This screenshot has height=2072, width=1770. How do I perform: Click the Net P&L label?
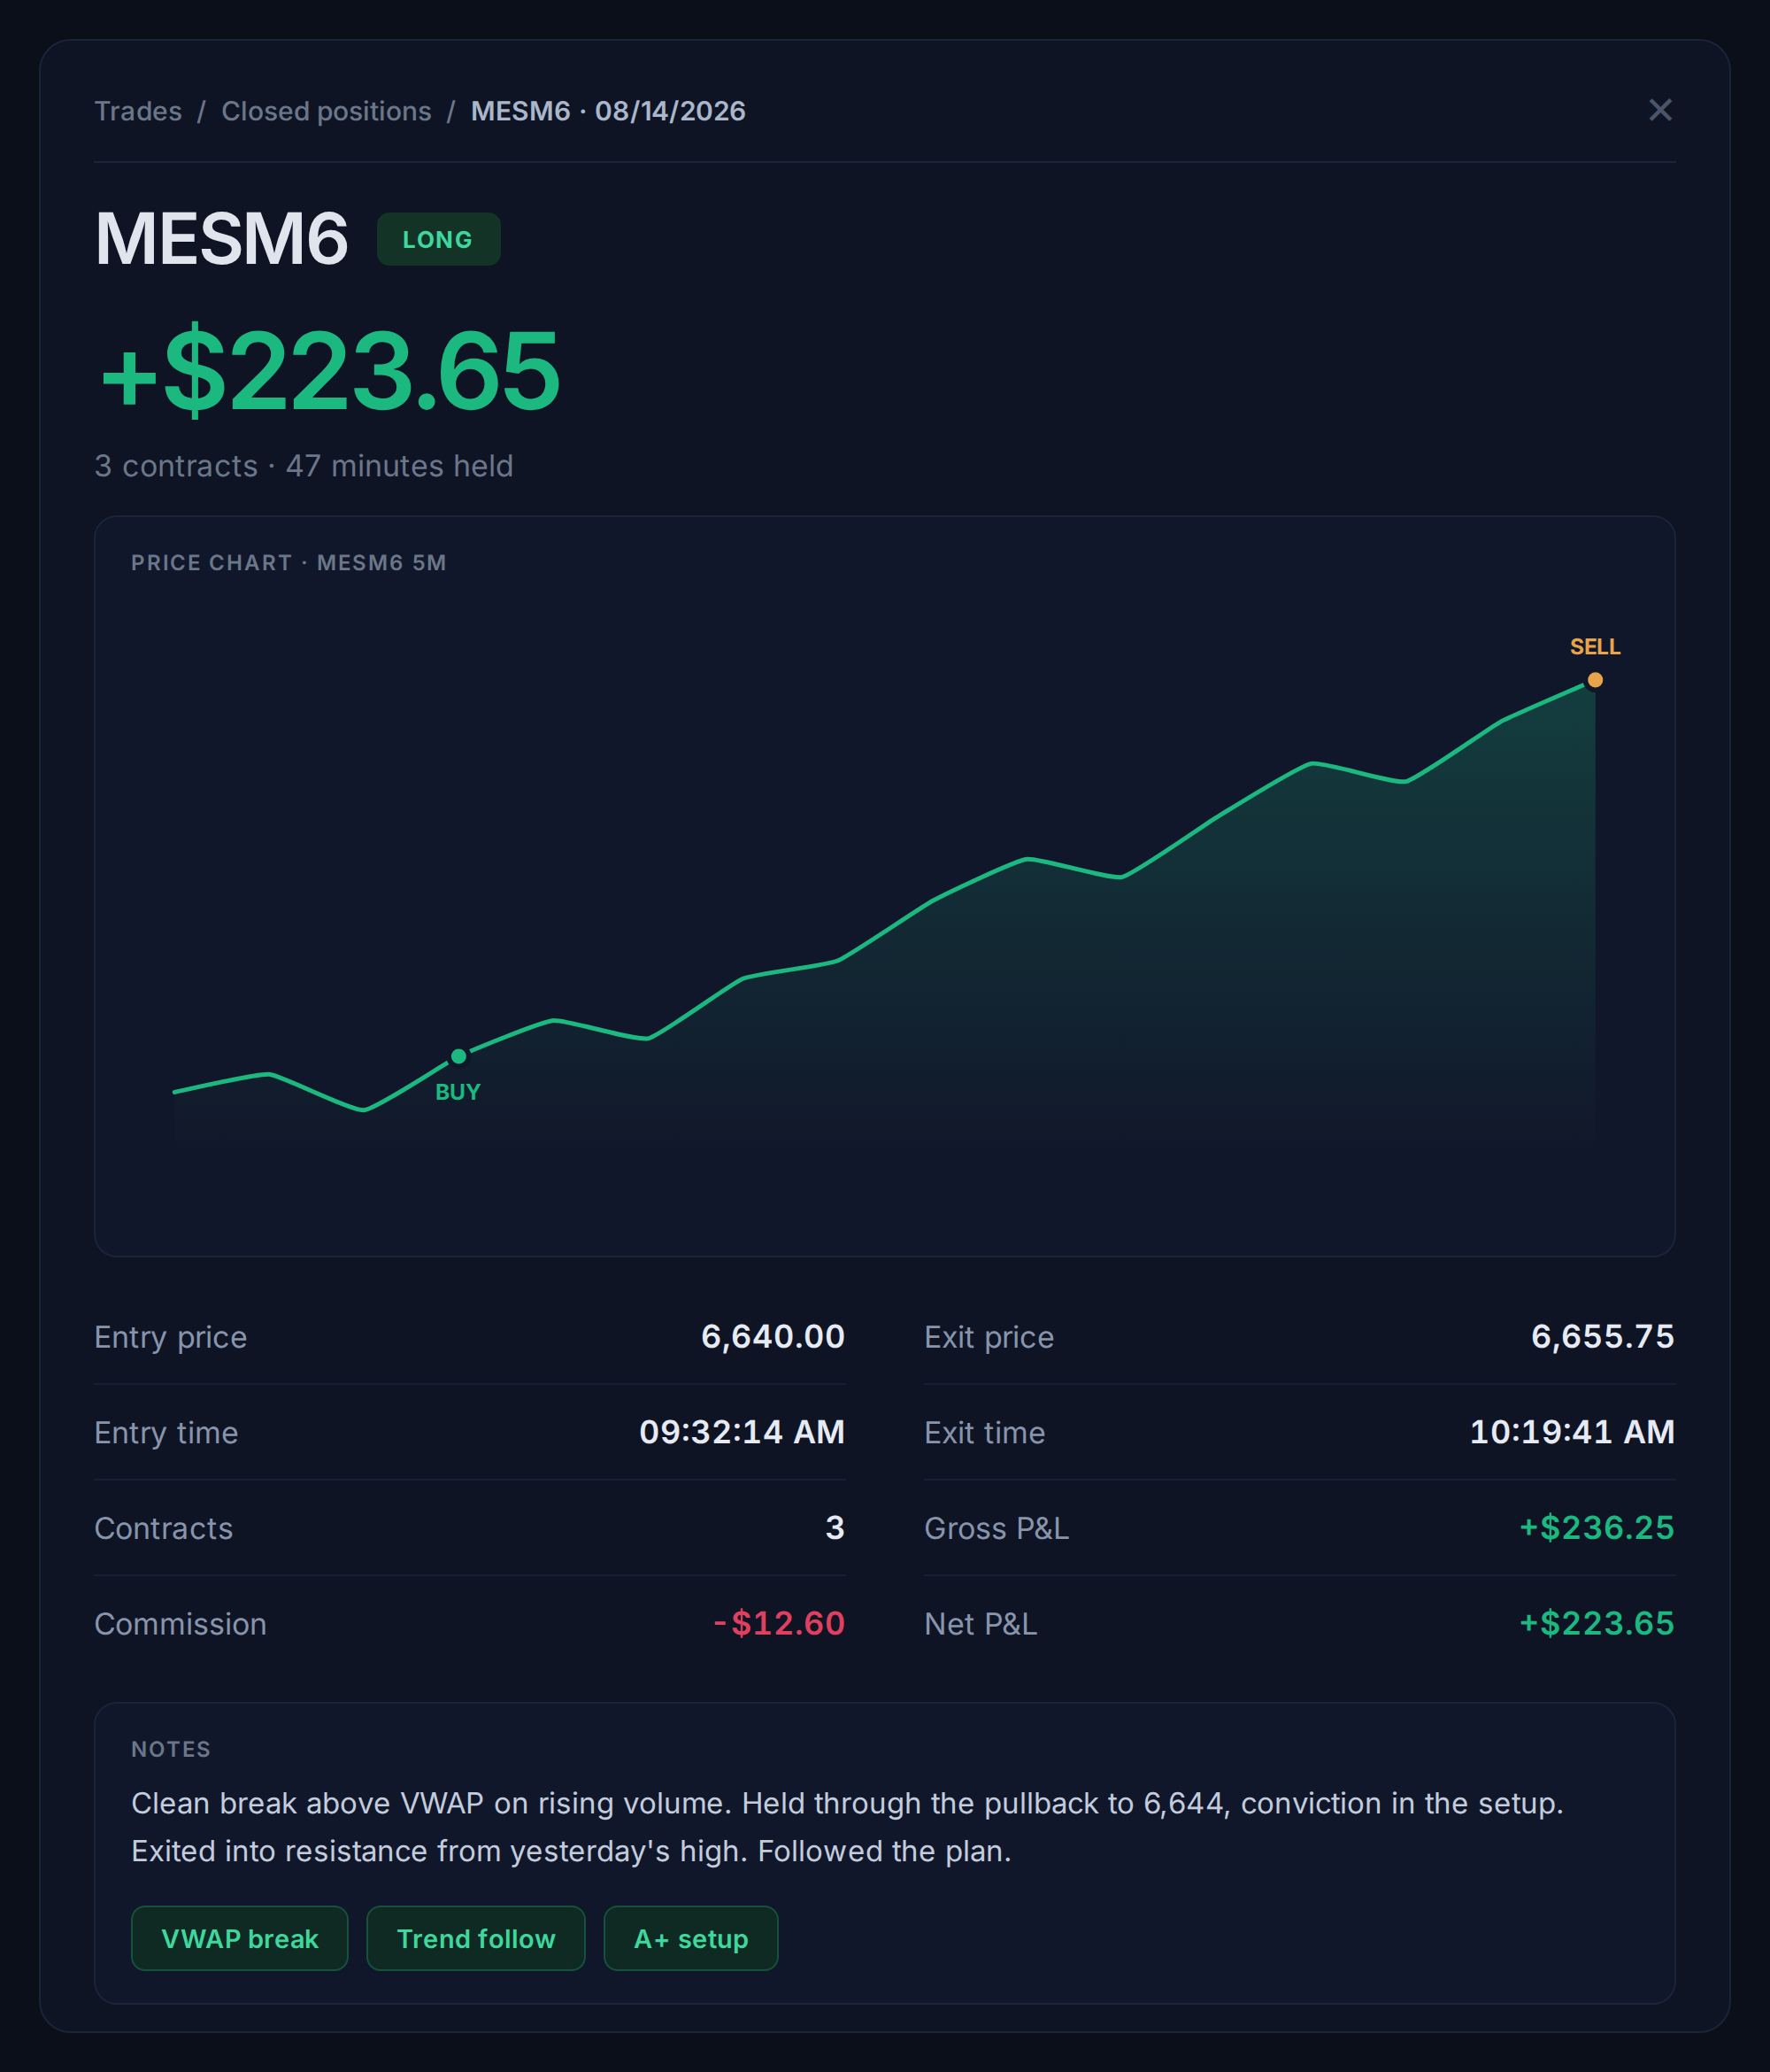click(981, 1624)
